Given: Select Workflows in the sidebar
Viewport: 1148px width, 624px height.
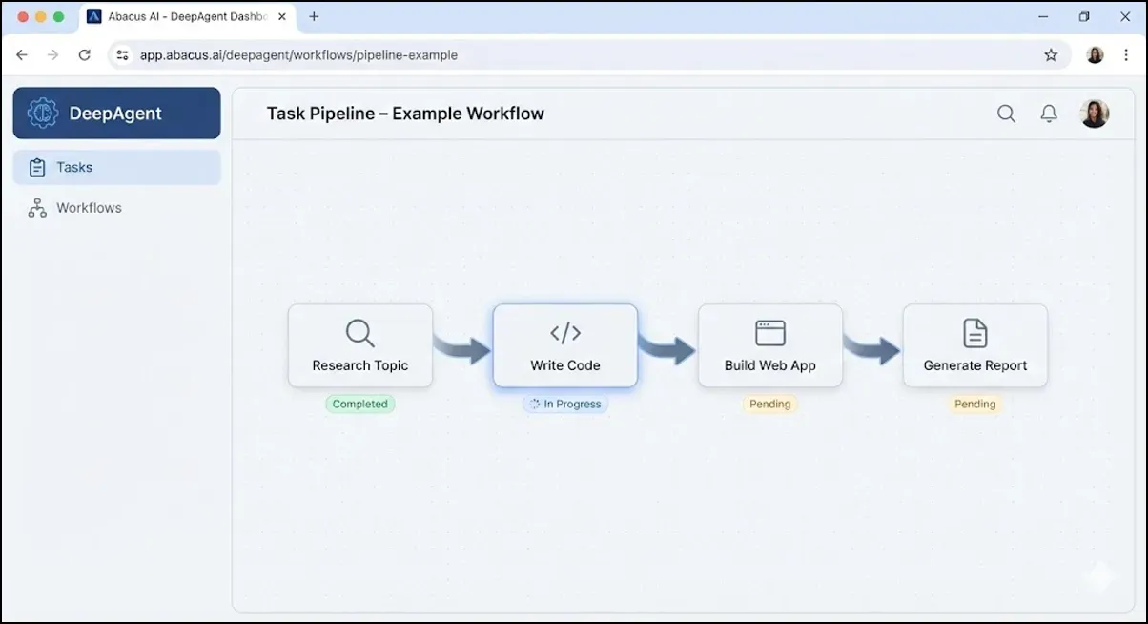Looking at the screenshot, I should click(91, 207).
